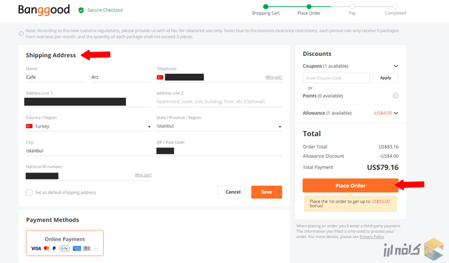The height and width of the screenshot is (263, 449).
Task: Click the American Express icon
Action: point(77,248)
